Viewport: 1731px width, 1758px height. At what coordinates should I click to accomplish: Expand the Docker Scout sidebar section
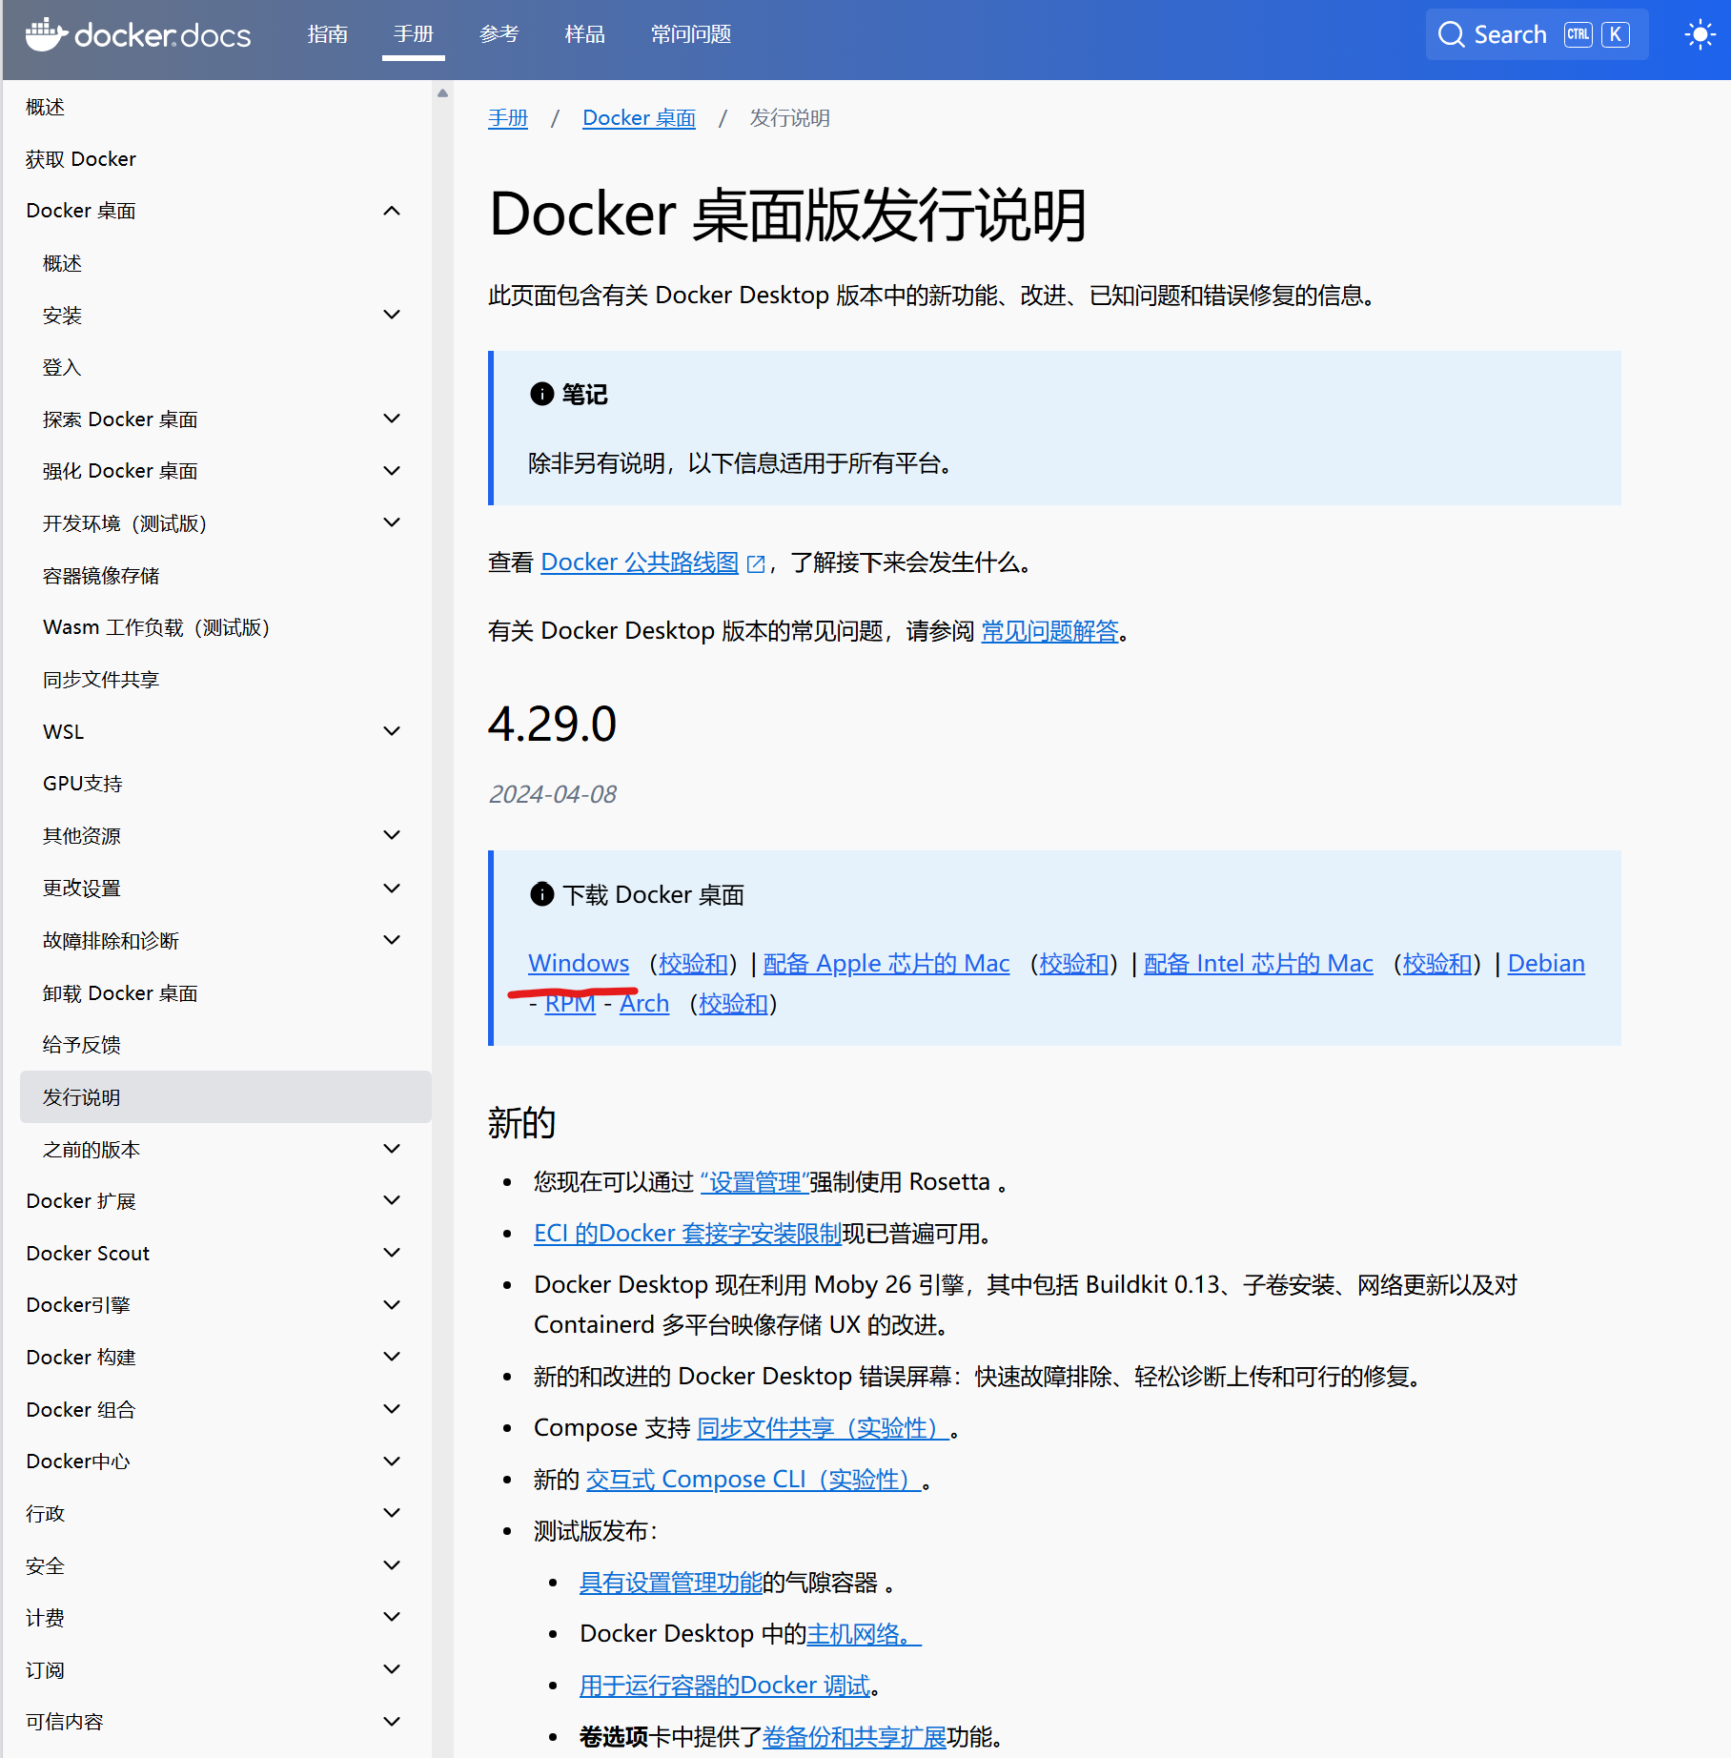392,1253
